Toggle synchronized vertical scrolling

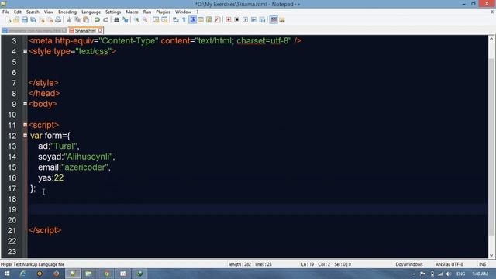156,20
